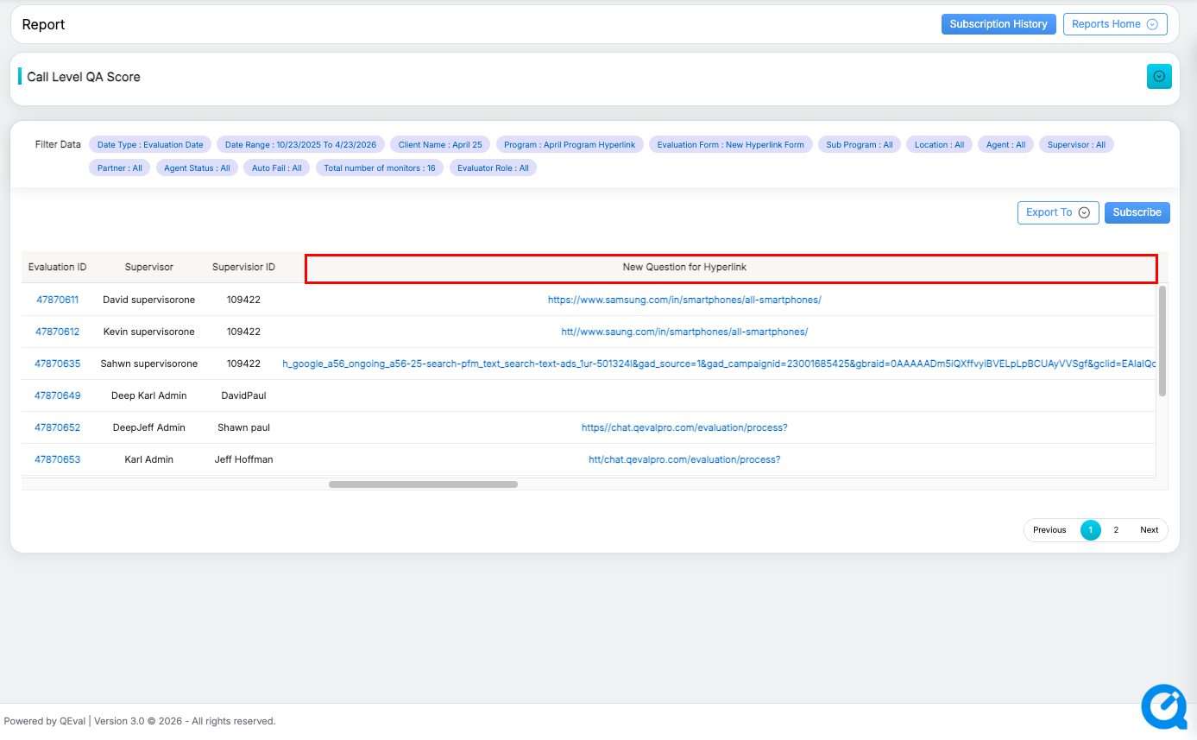Image resolution: width=1197 pixels, height=740 pixels.
Task: Open evaluation ID 47870653
Action: click(x=57, y=459)
